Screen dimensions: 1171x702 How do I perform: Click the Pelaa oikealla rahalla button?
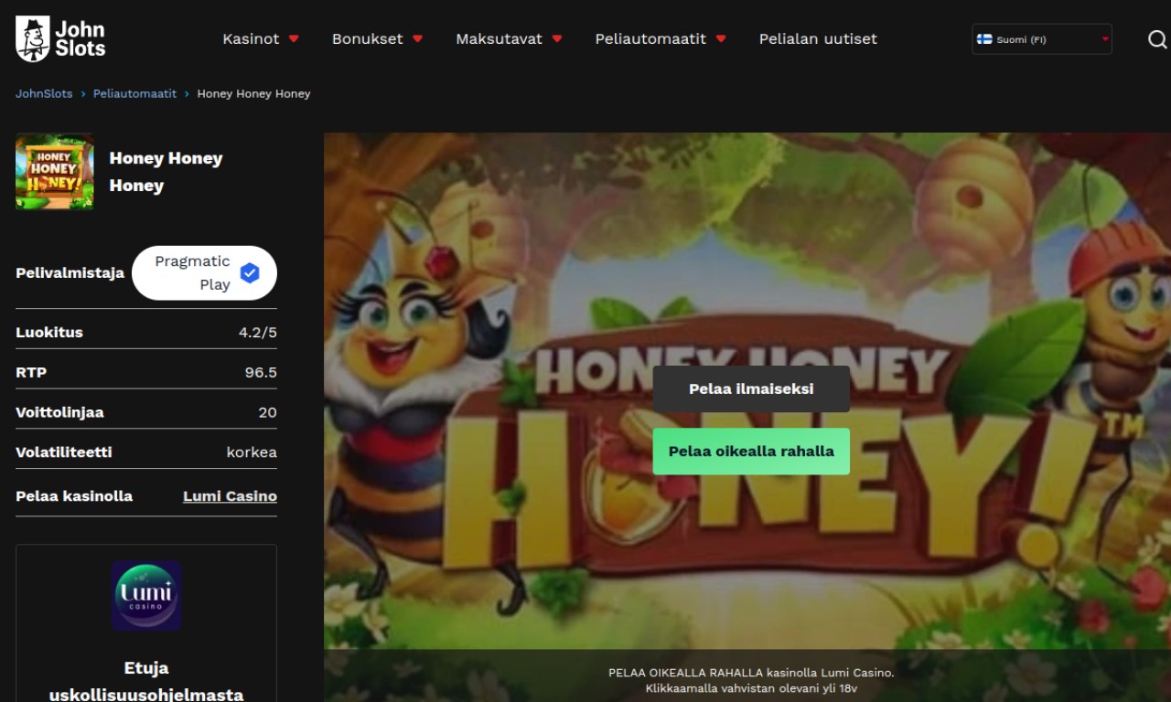click(x=751, y=452)
